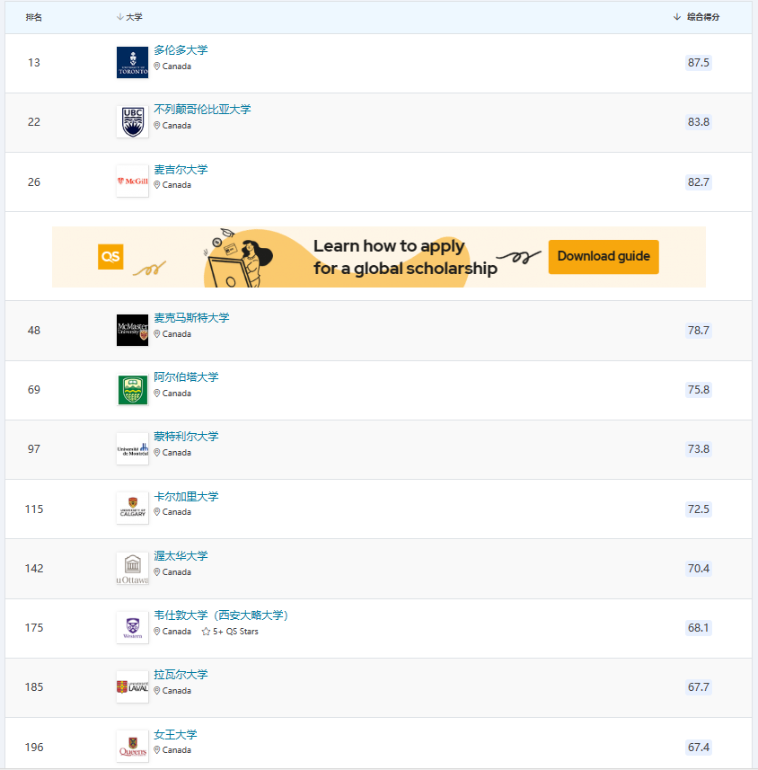Click score 73.8 for 蒙特利尔大学

tap(698, 449)
